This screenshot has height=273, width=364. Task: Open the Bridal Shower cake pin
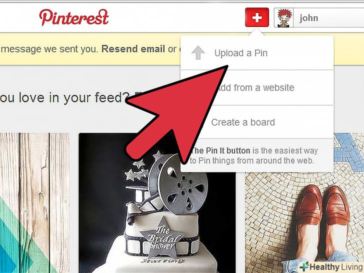pos(157,203)
